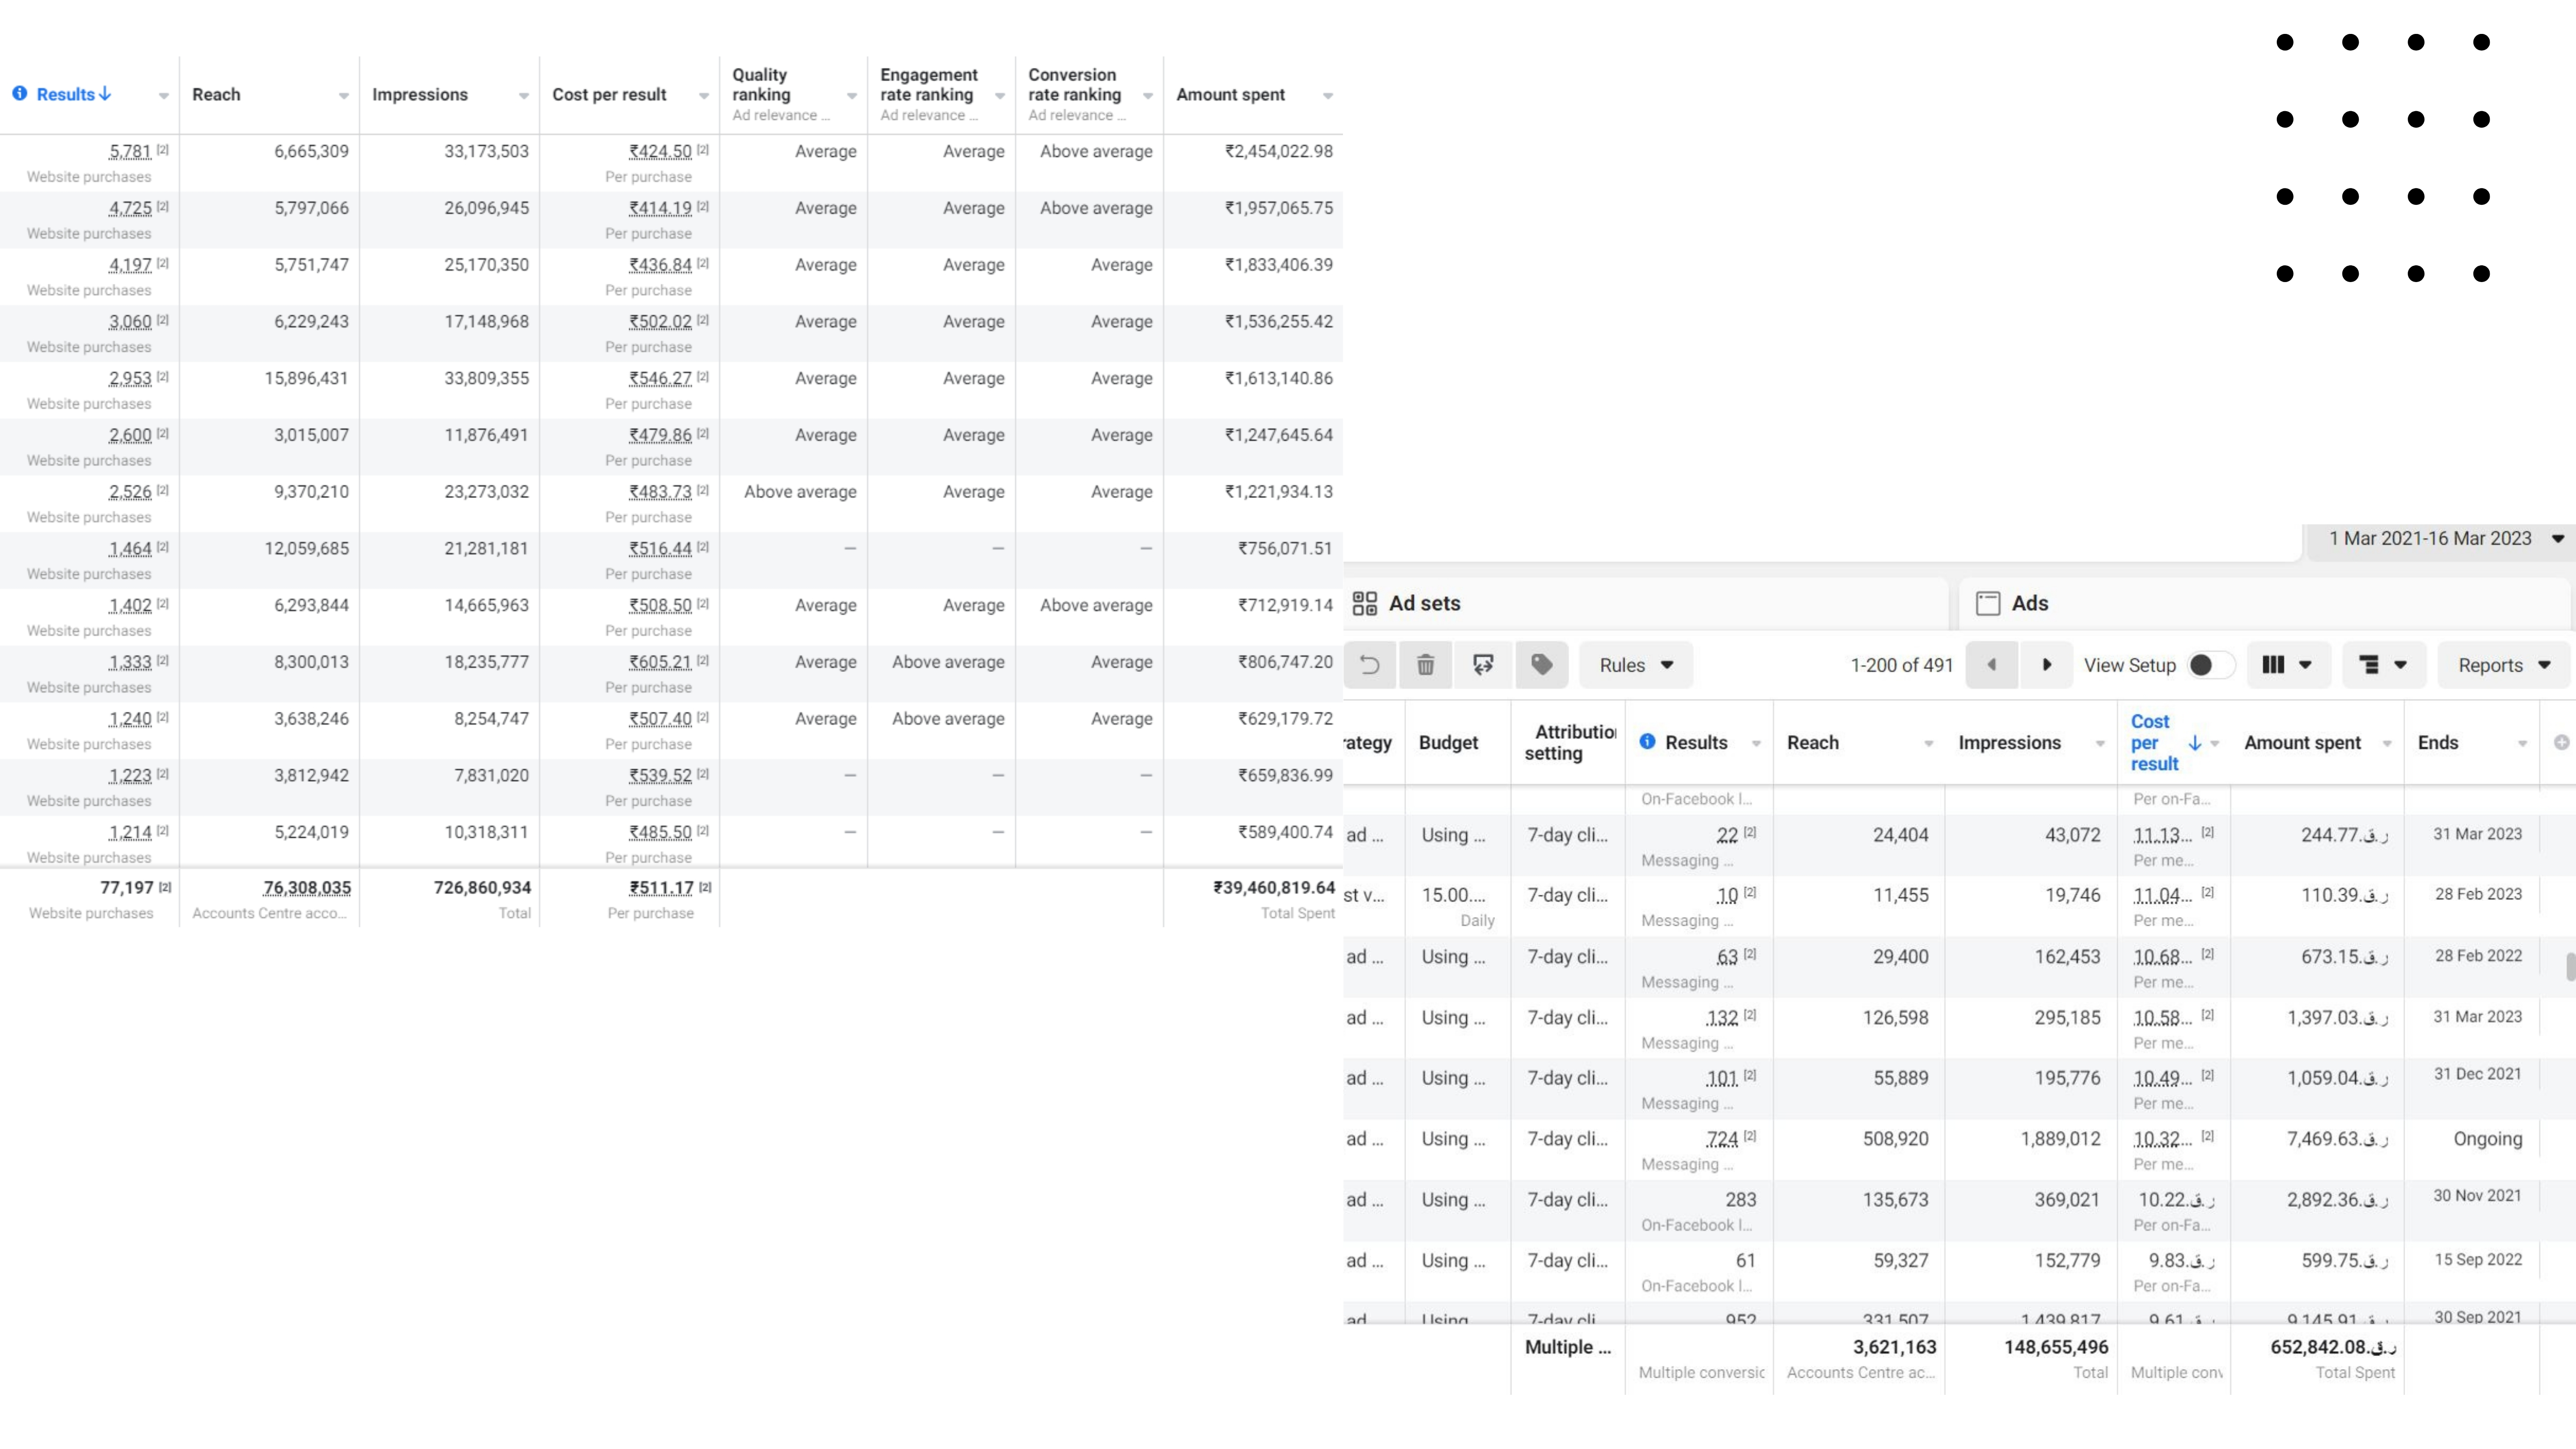Click the Ongoing end date cell

(2487, 1138)
